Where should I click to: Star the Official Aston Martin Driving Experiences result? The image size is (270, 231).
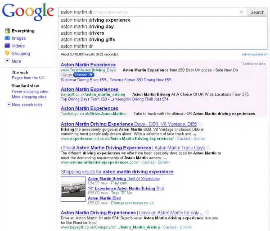click(x=208, y=148)
